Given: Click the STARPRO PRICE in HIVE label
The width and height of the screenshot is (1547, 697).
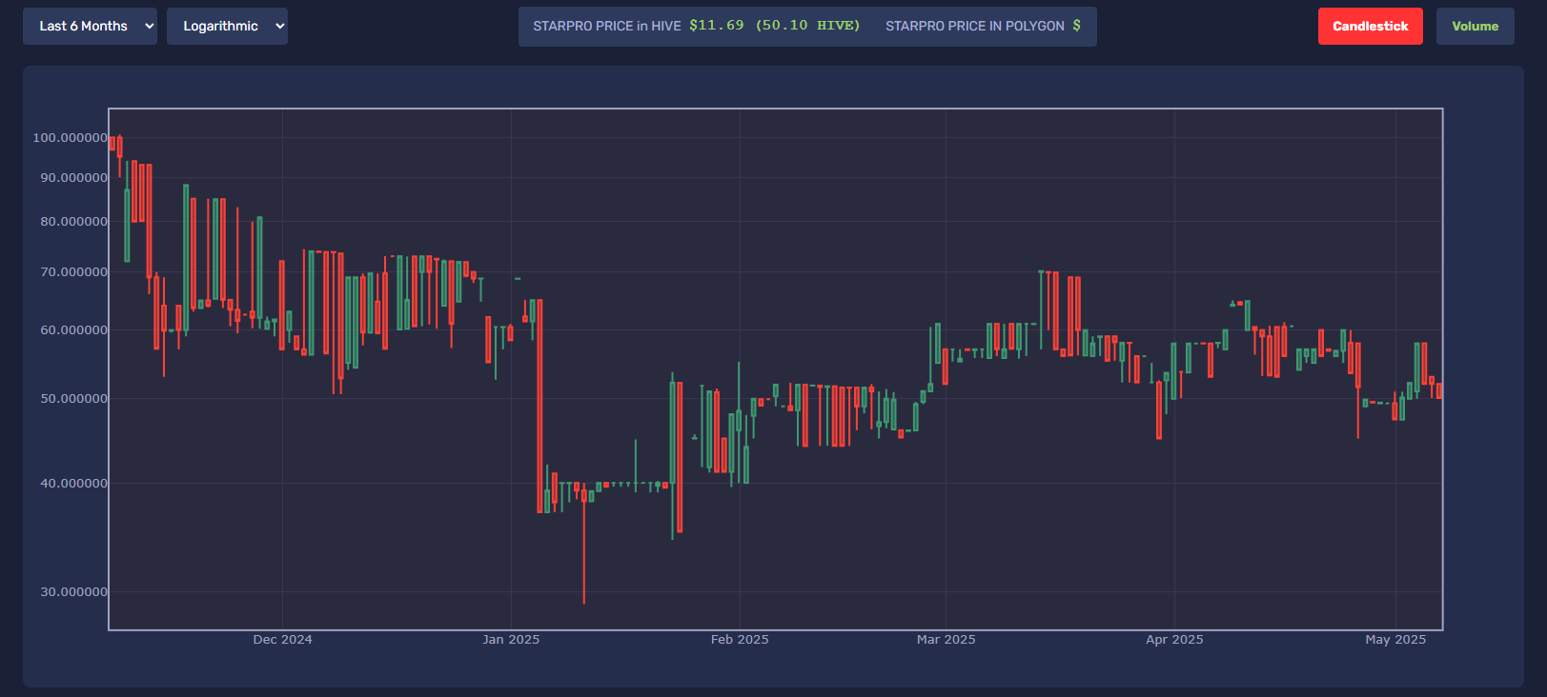Looking at the screenshot, I should (607, 26).
